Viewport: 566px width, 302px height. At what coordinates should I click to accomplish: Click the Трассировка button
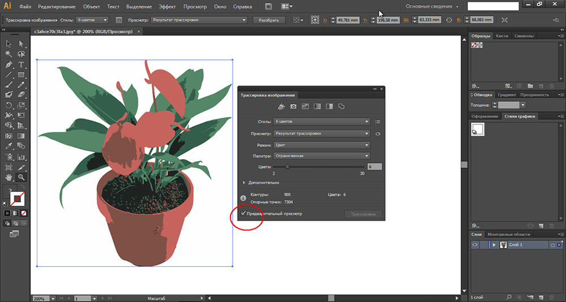(363, 214)
